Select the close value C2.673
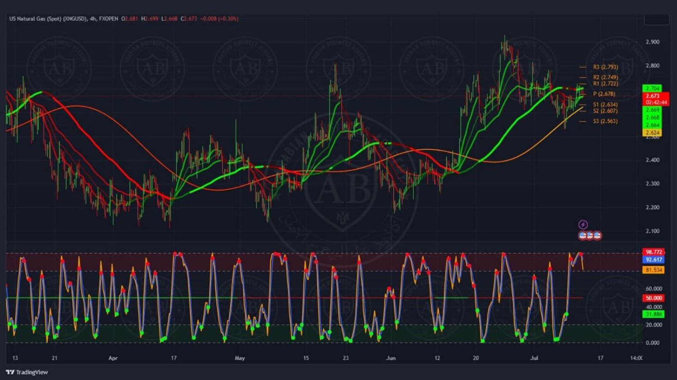The width and height of the screenshot is (677, 380). click(x=189, y=19)
